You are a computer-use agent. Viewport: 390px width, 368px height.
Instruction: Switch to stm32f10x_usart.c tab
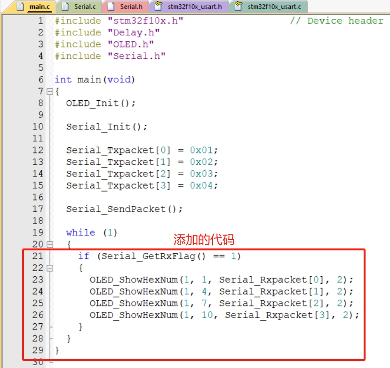[268, 7]
